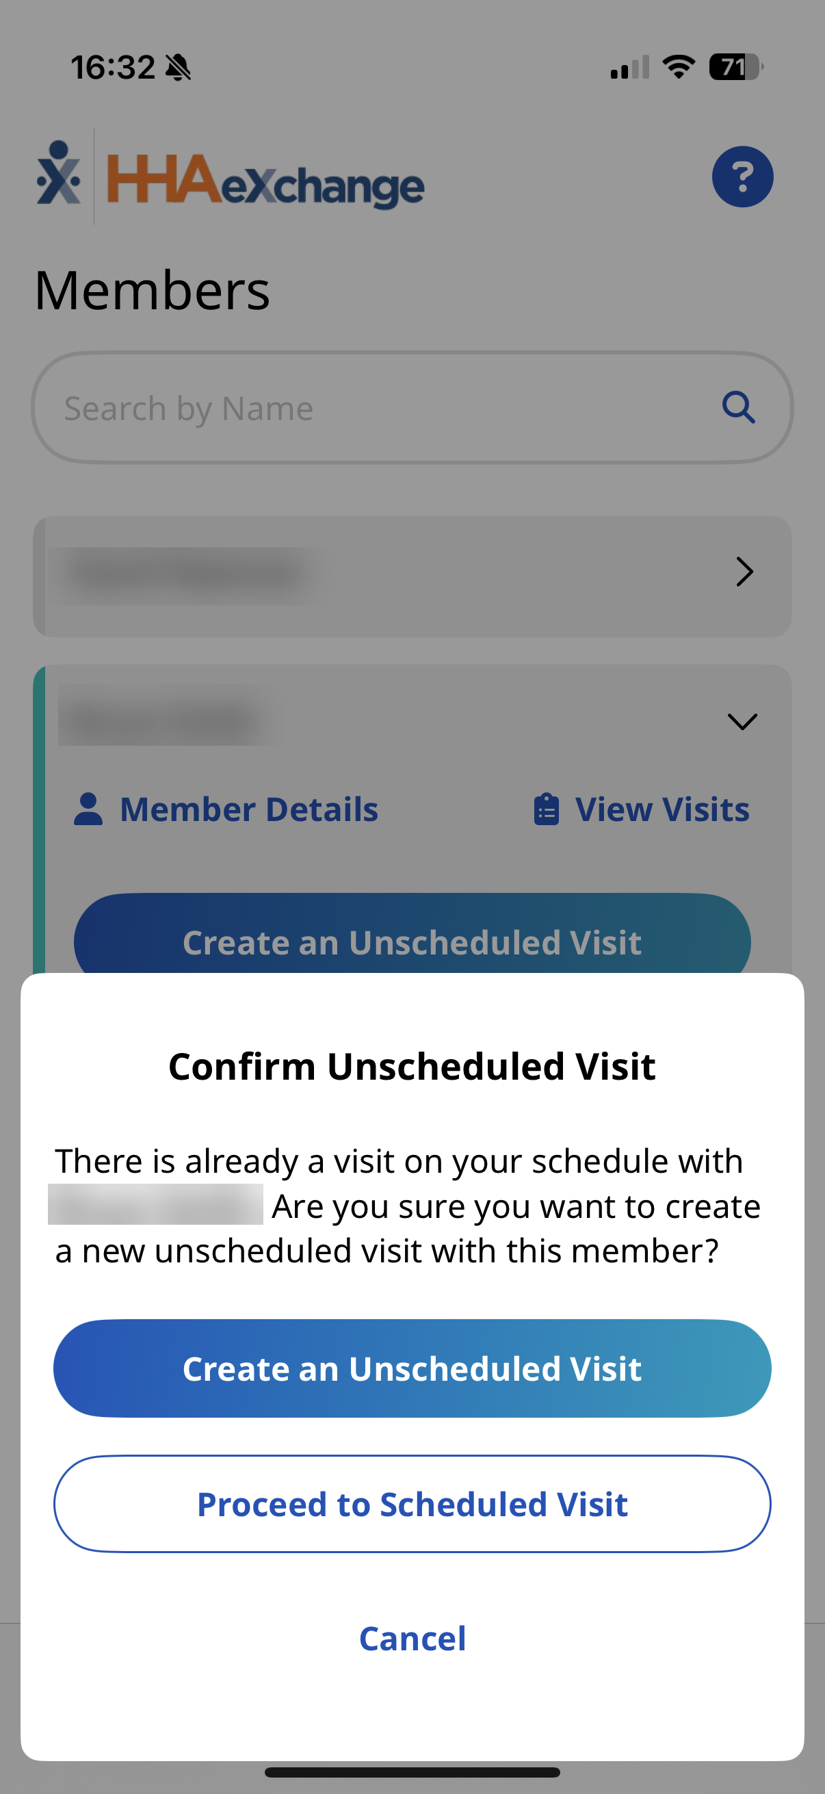
Task: Tap the cellular signal bars icon
Action: point(629,68)
